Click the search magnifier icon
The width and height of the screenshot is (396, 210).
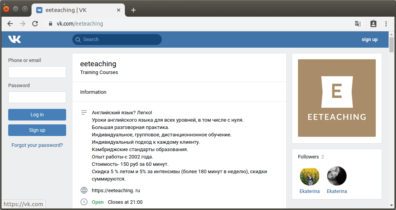(x=78, y=40)
